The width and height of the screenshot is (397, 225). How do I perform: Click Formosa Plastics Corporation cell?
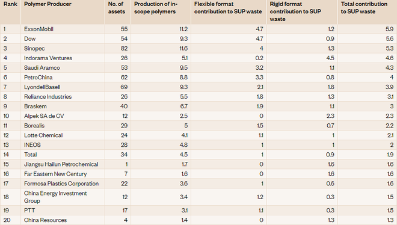pyautogui.click(x=61, y=183)
